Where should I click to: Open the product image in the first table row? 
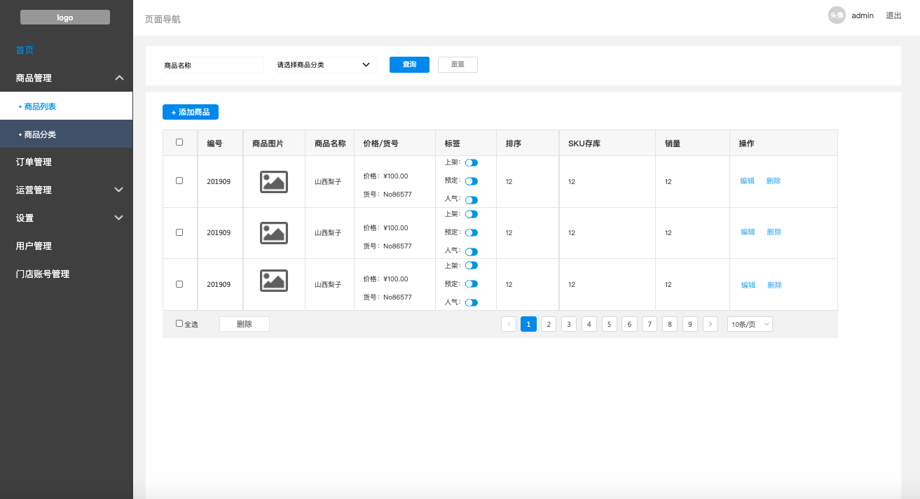click(x=274, y=182)
